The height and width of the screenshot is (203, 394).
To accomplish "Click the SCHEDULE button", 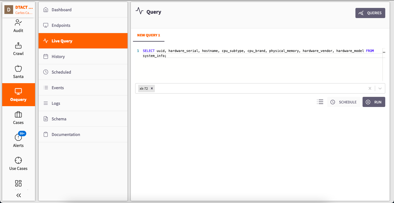I will (344, 102).
